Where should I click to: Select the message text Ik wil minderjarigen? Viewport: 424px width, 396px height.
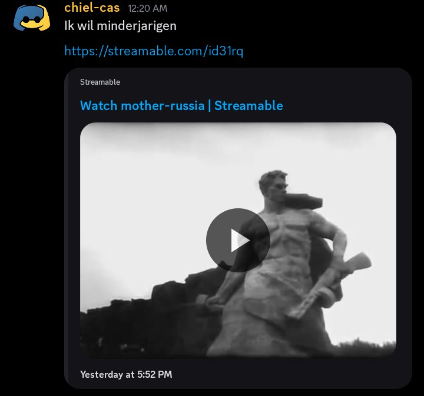(120, 26)
